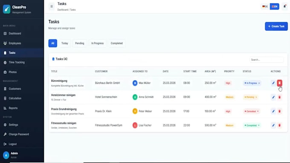Viewport: 290px width, 163px height.
Task: Click Anna Schmidt's green avatar icon
Action: pos(135,97)
